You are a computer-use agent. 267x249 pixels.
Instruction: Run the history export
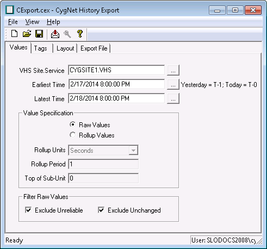pos(55,34)
